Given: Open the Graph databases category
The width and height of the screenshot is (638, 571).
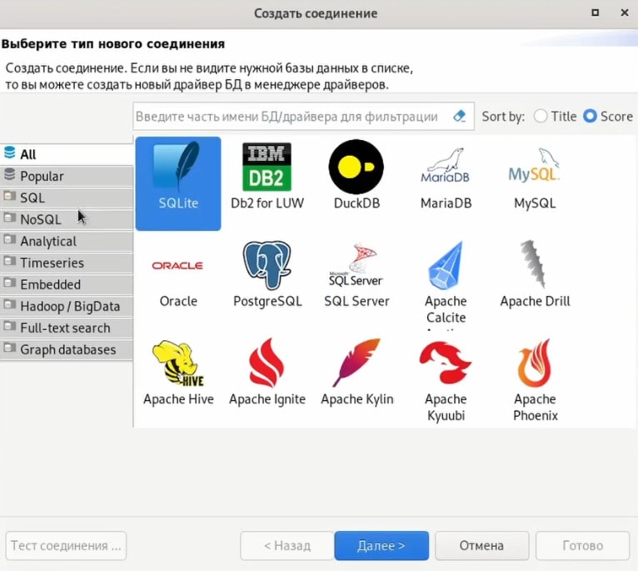Looking at the screenshot, I should [67, 349].
